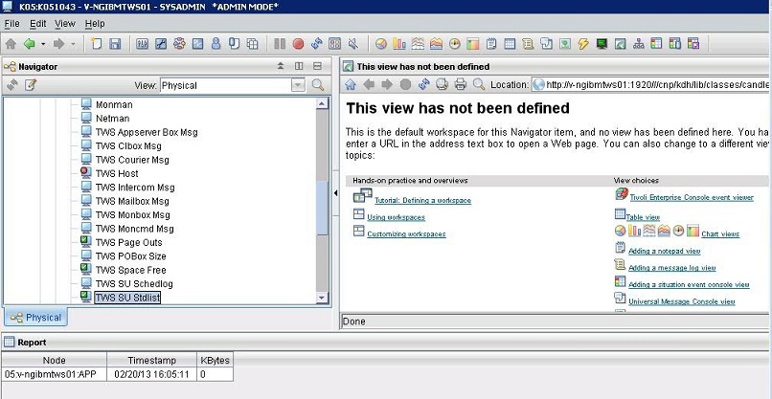Split Navigator view horizontally
Viewport: 772px width, 399px height.
coord(317,66)
